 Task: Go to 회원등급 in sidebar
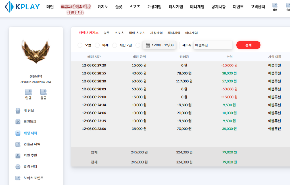[x=30, y=122]
